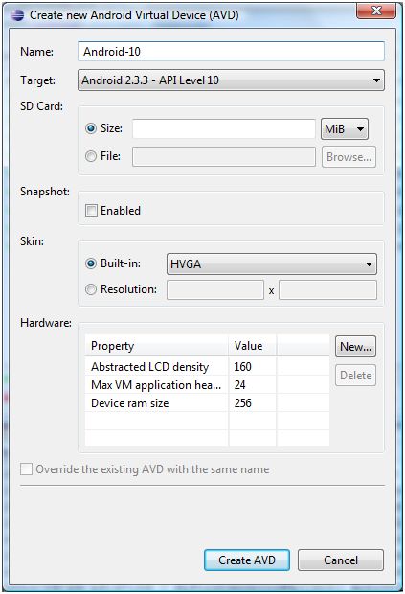Click the Name field containing Android-10
The image size is (405, 594).
point(231,51)
